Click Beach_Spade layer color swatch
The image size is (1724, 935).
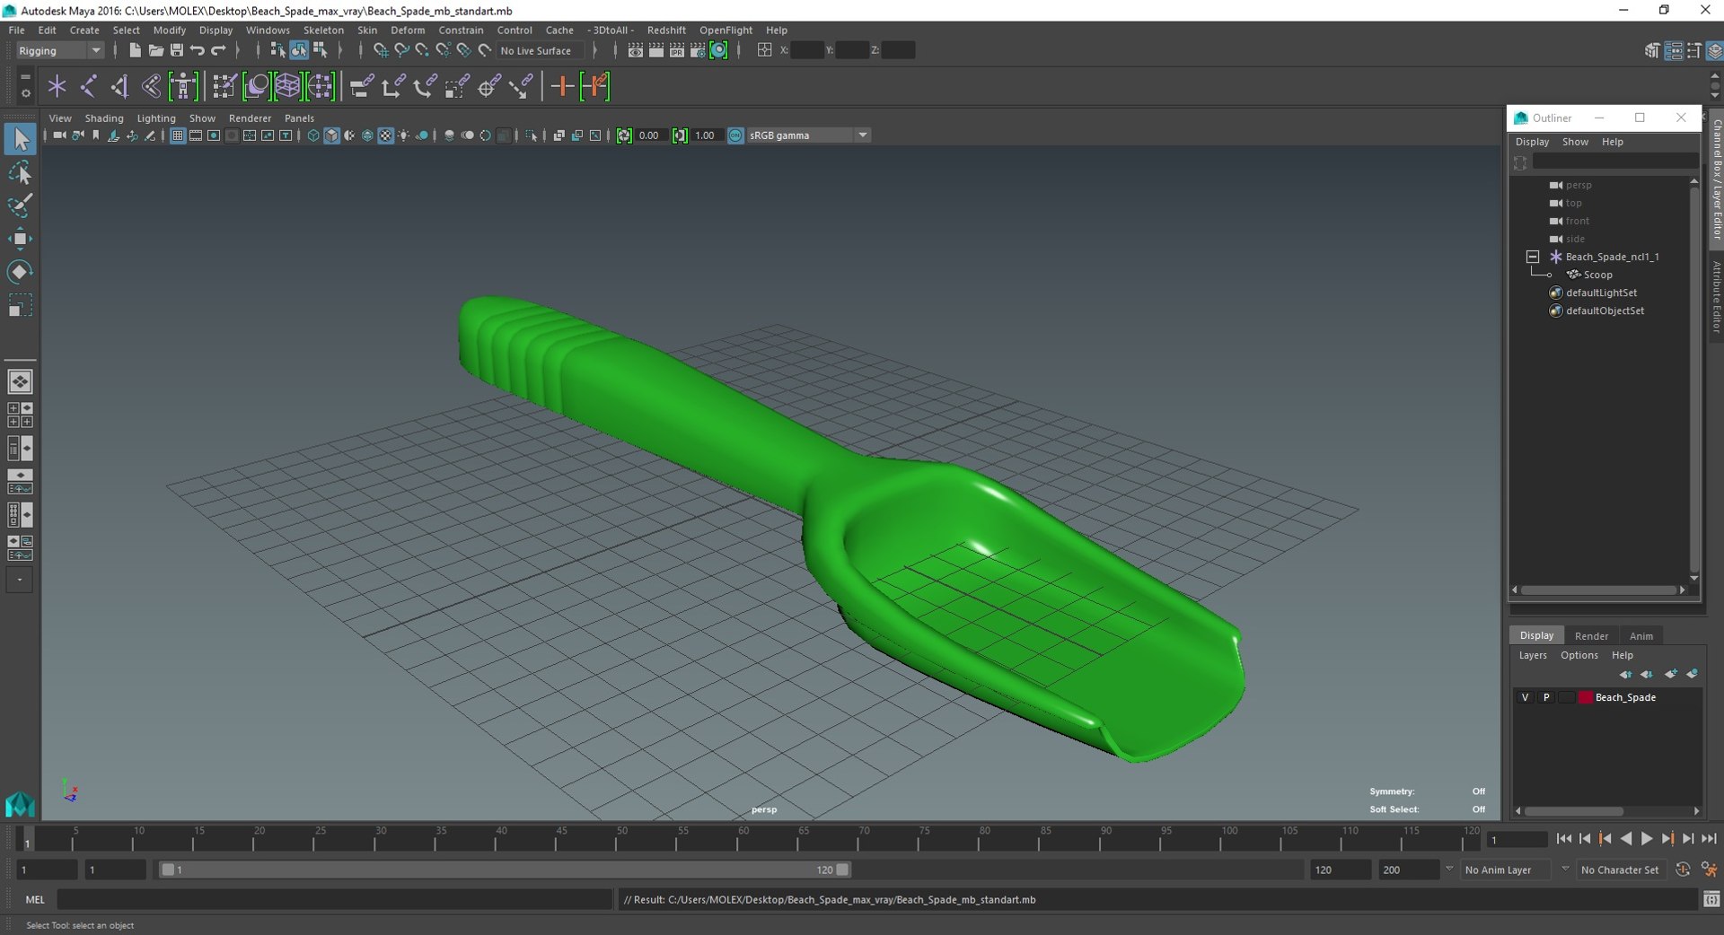[1586, 697]
